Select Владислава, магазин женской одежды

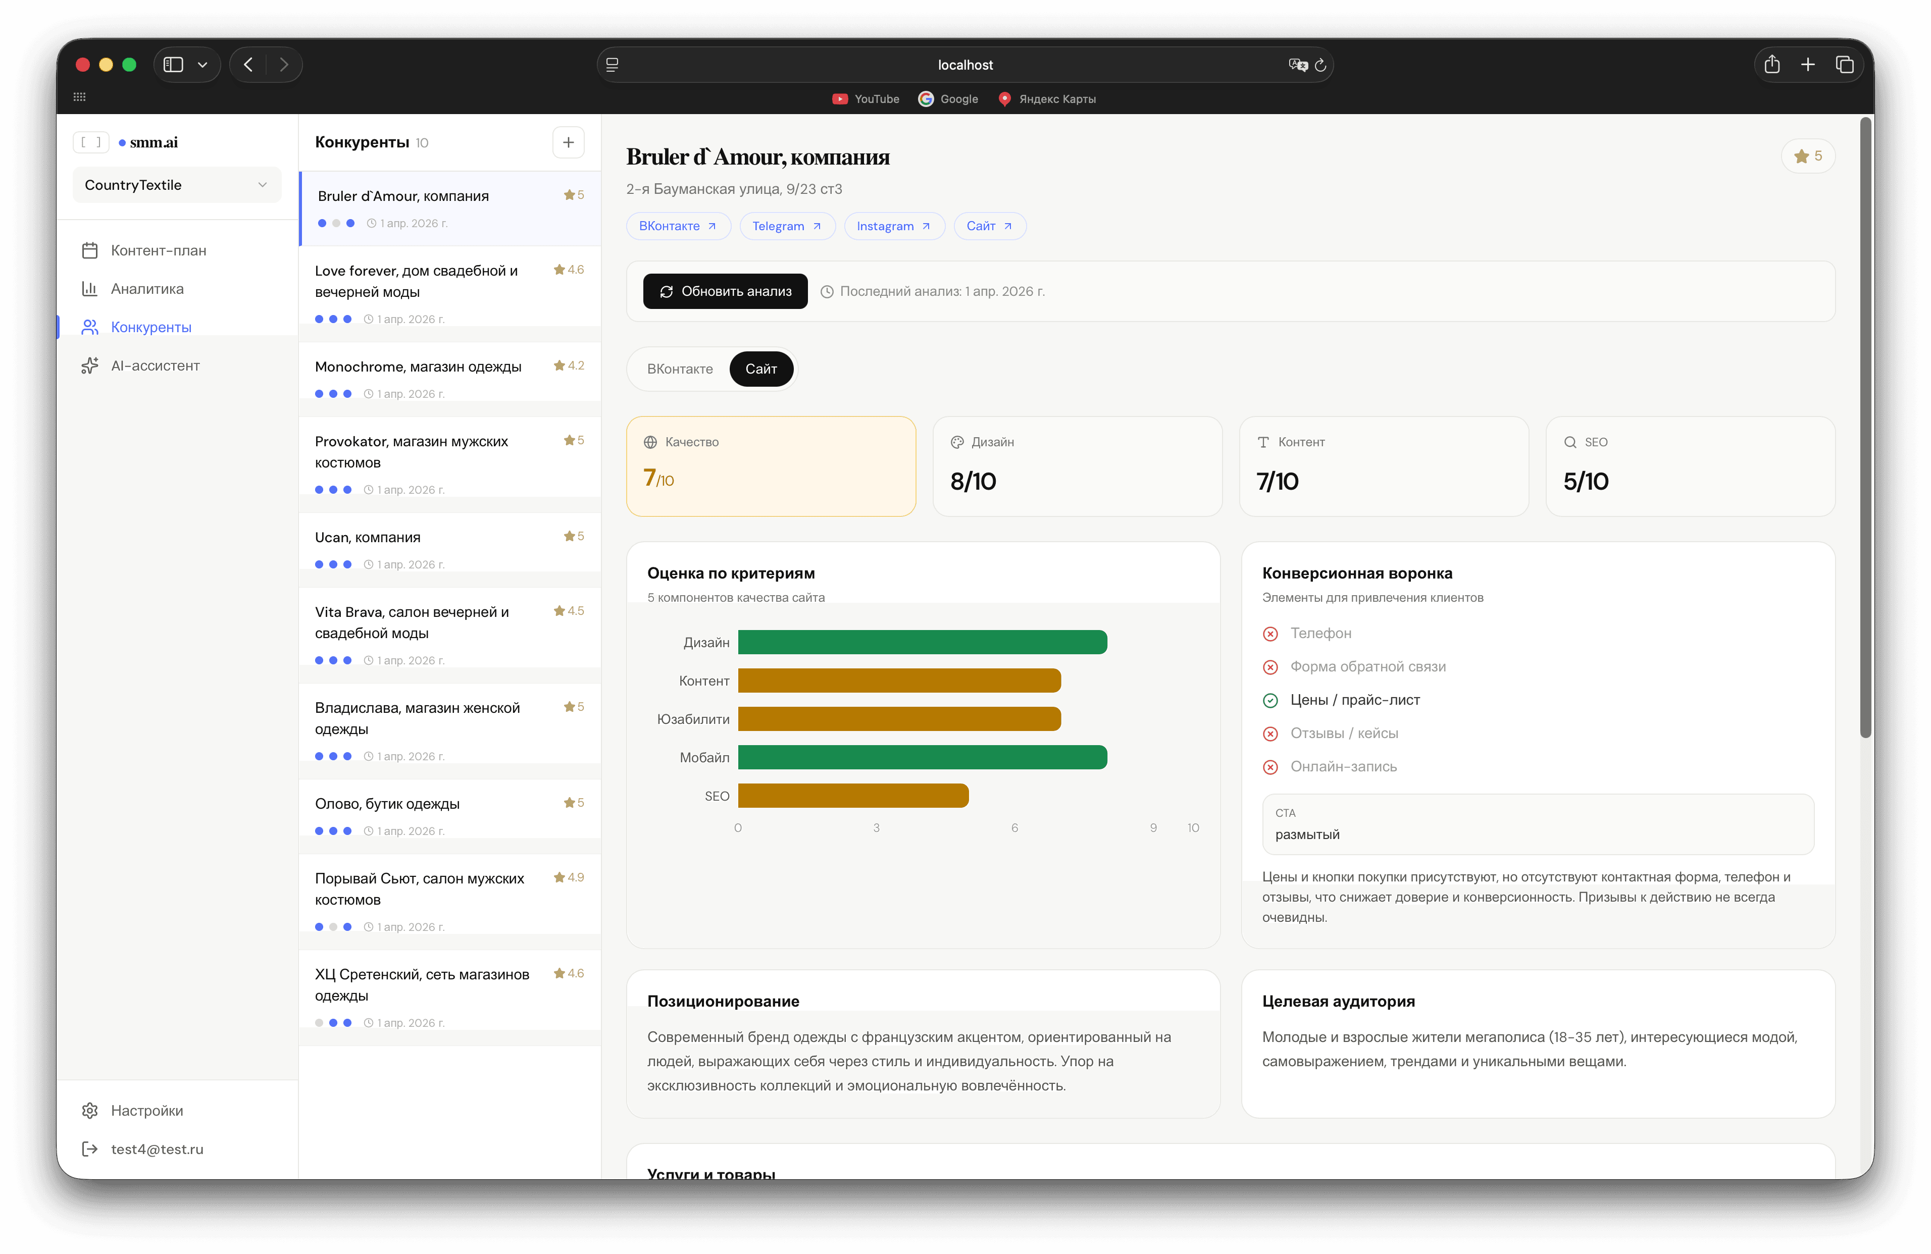pos(450,731)
